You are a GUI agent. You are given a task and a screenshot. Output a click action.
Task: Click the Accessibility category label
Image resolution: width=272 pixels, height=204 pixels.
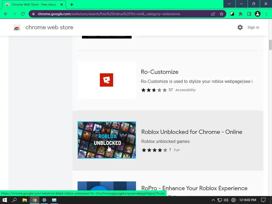[x=185, y=90]
